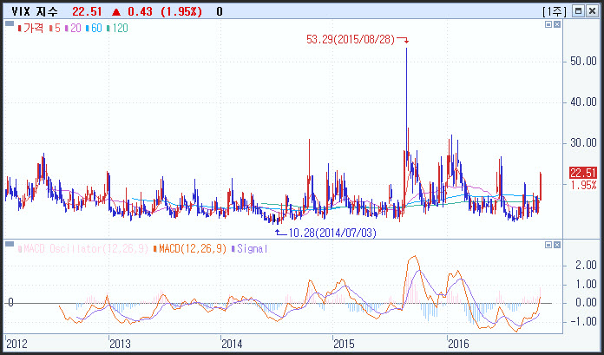Click the 2016 year marker on time axis

click(x=460, y=343)
